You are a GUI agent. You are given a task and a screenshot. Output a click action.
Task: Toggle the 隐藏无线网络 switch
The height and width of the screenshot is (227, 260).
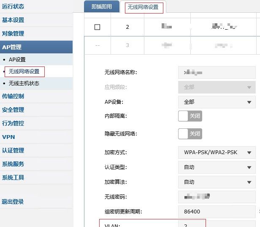coord(190,134)
